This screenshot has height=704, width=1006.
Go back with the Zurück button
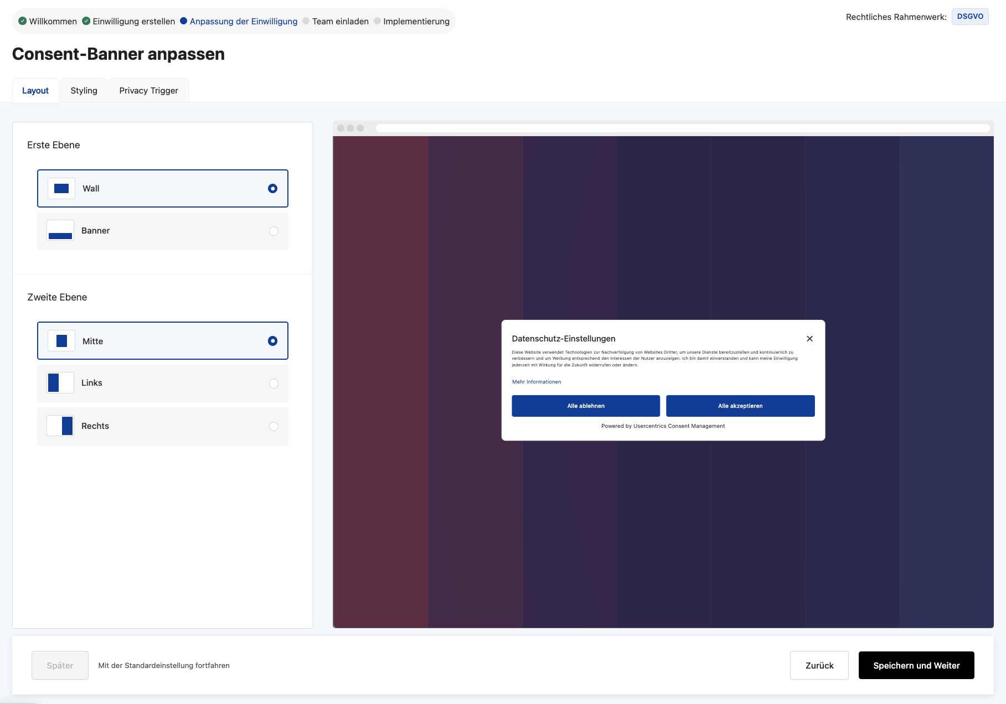819,665
